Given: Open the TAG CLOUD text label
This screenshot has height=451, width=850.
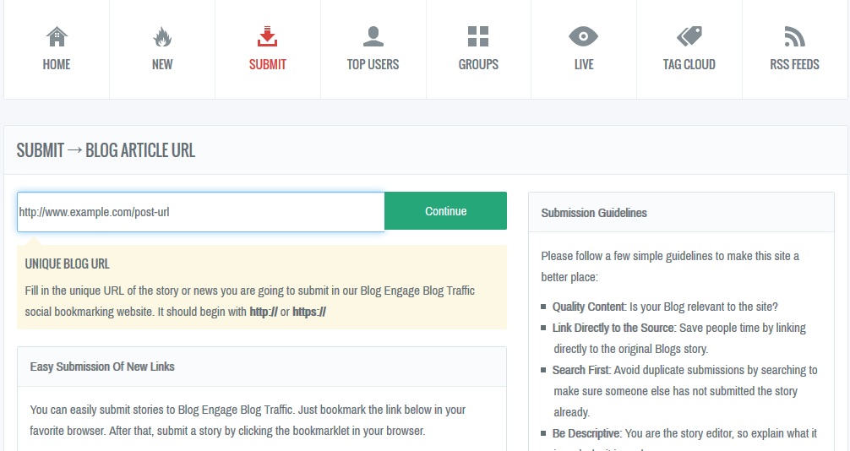Looking at the screenshot, I should pos(689,64).
